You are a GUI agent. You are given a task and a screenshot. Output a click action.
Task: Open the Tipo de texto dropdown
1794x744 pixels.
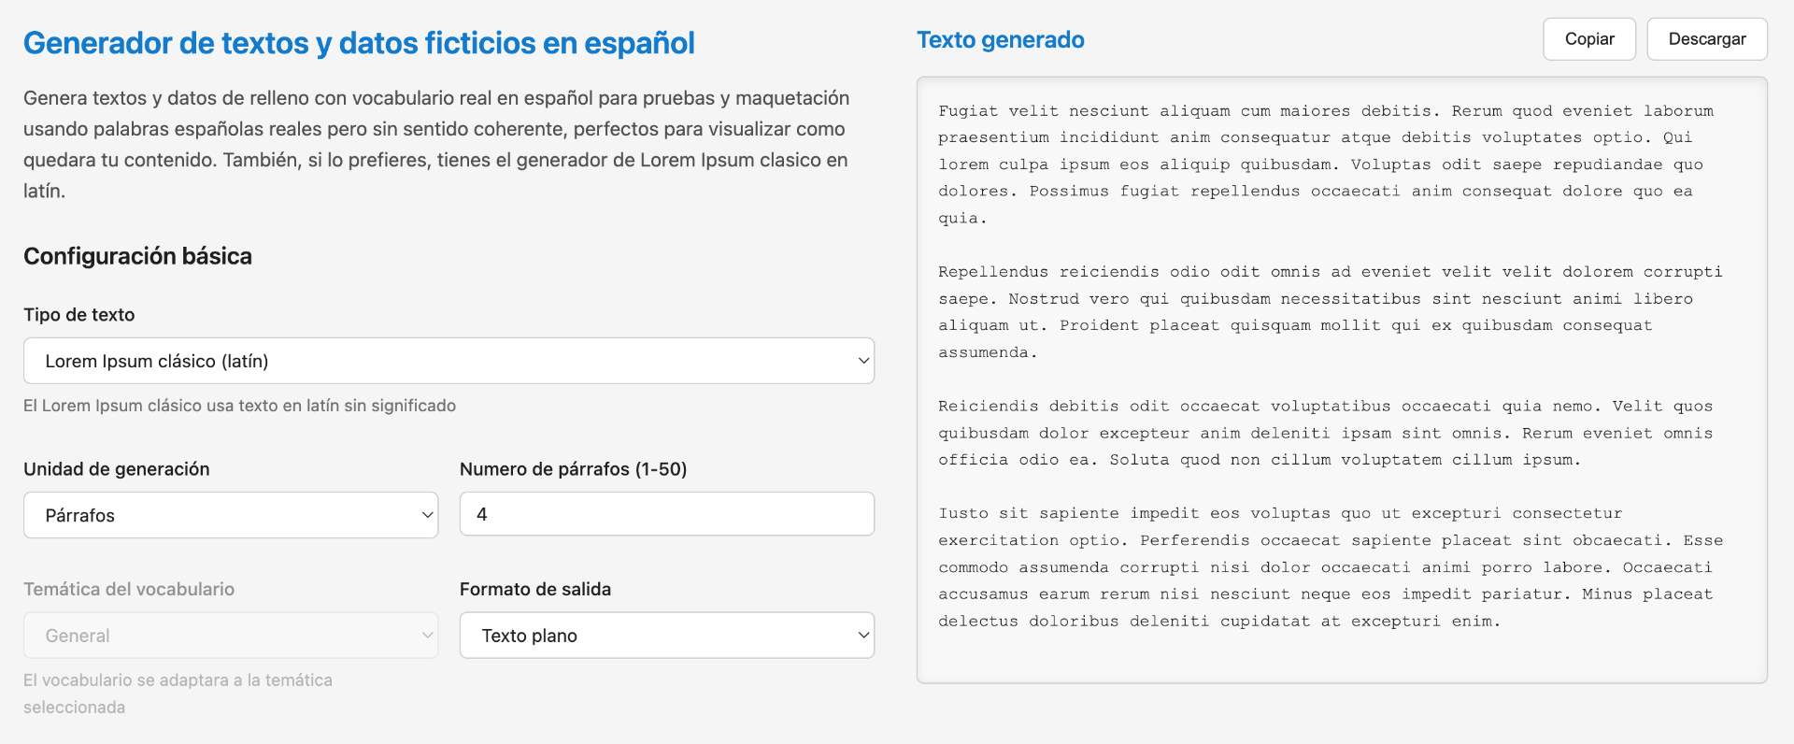448,361
